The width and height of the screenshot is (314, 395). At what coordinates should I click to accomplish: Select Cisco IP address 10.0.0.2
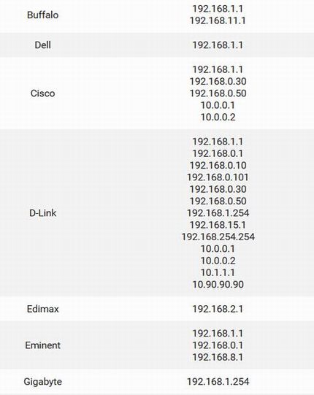pyautogui.click(x=218, y=117)
